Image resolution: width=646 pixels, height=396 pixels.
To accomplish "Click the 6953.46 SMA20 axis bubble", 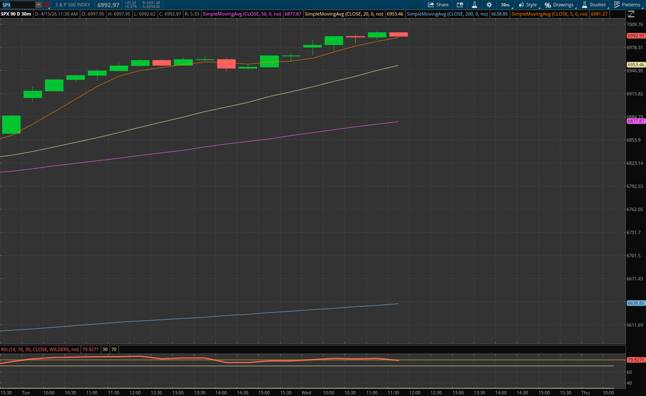I will pyautogui.click(x=636, y=65).
